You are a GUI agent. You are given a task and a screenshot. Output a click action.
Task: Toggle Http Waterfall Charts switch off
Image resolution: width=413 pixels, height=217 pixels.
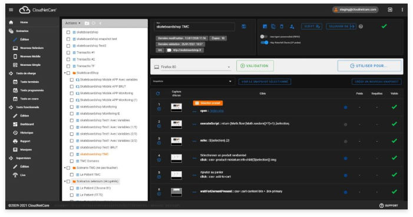pyautogui.click(x=264, y=42)
